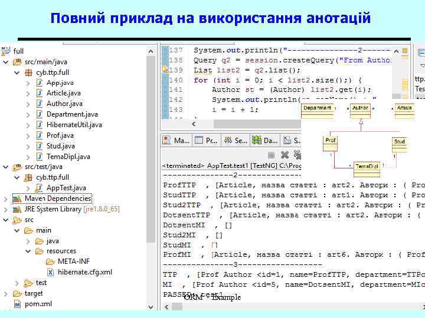Screen dimensions: 425x318
Task: Click the TemaDipl.java file icon
Action: [40, 157]
